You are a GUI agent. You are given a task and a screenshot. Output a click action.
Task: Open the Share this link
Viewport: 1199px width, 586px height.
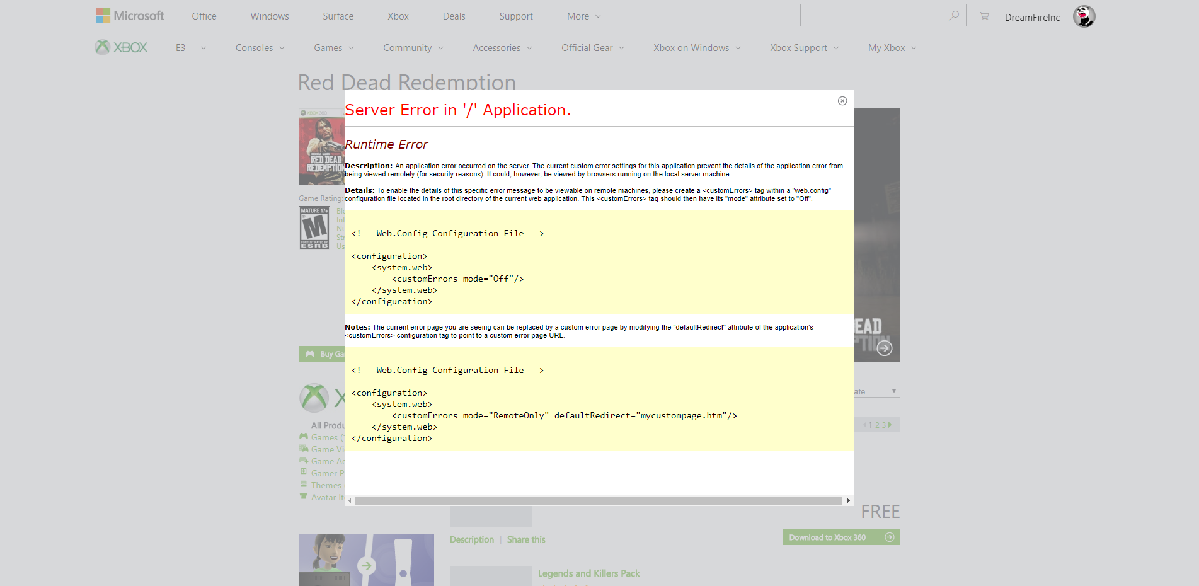[x=526, y=539]
